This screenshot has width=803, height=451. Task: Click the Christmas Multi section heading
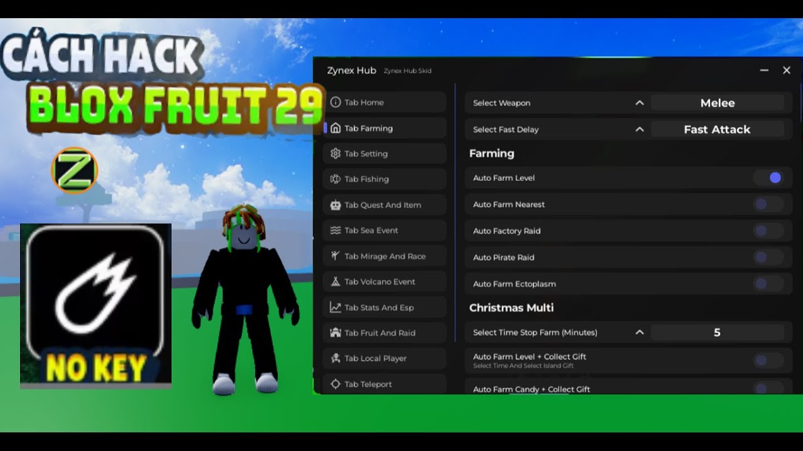pyautogui.click(x=511, y=308)
